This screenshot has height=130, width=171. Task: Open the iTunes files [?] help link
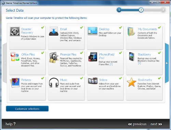click(111, 64)
